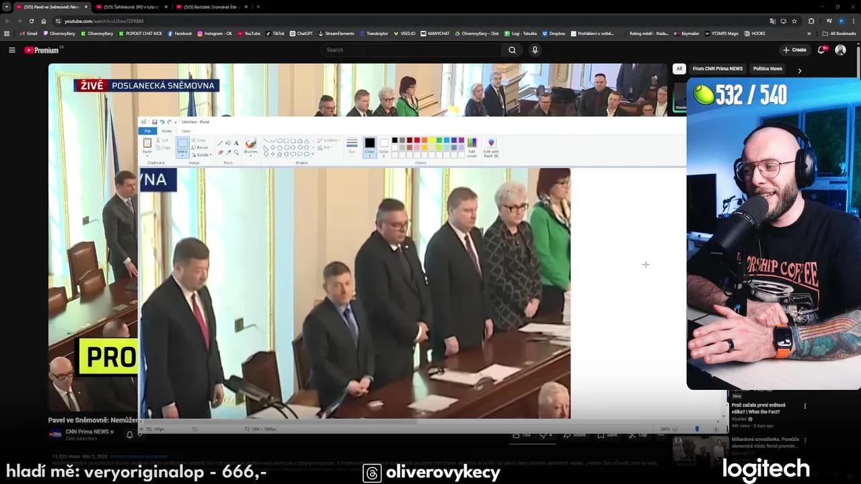Screen dimensions: 861x484
Task: Switch to the Paint Home tab
Action: [x=167, y=131]
